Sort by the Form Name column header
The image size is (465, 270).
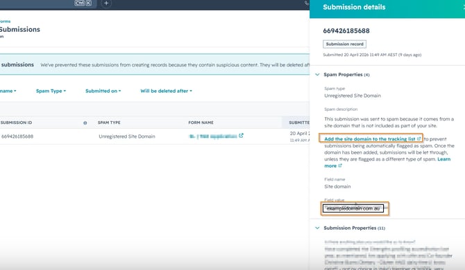[x=201, y=123]
